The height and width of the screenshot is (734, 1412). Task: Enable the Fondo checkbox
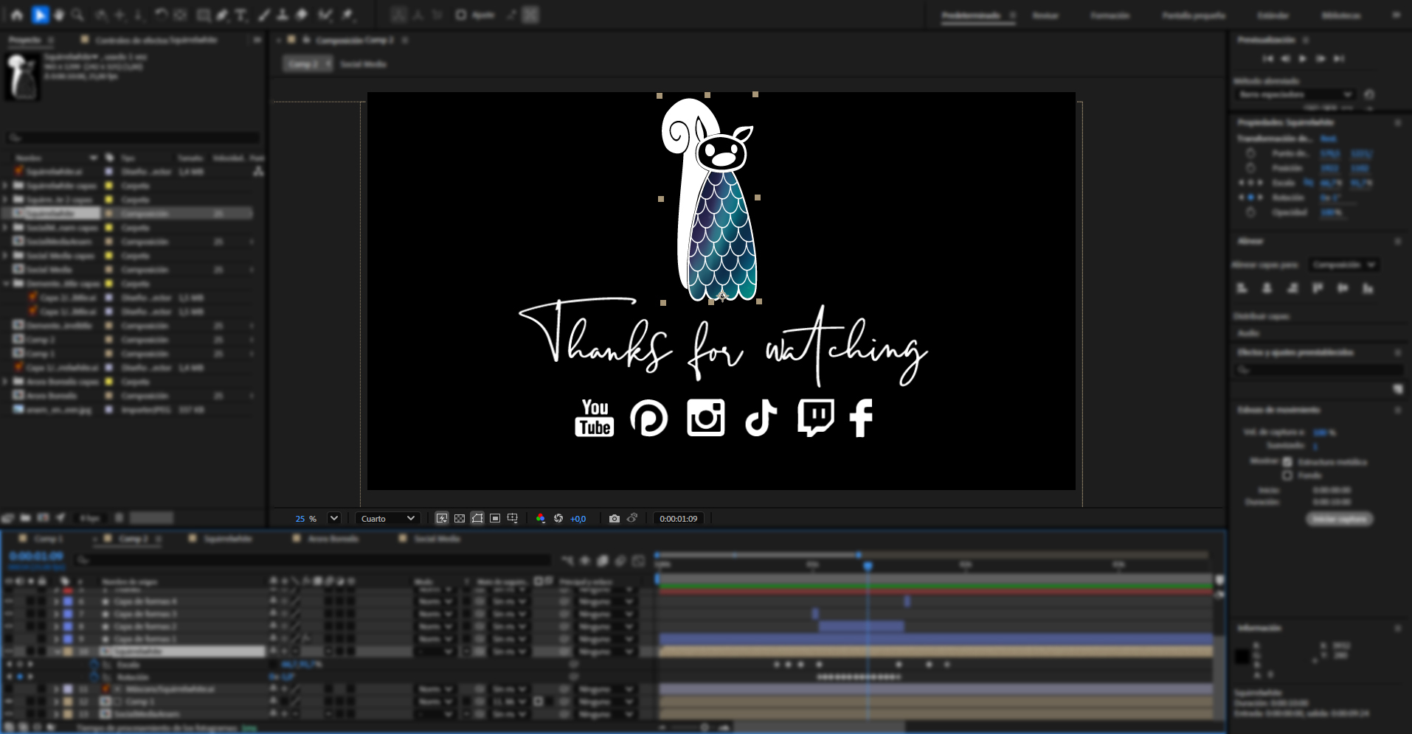coord(1288,476)
